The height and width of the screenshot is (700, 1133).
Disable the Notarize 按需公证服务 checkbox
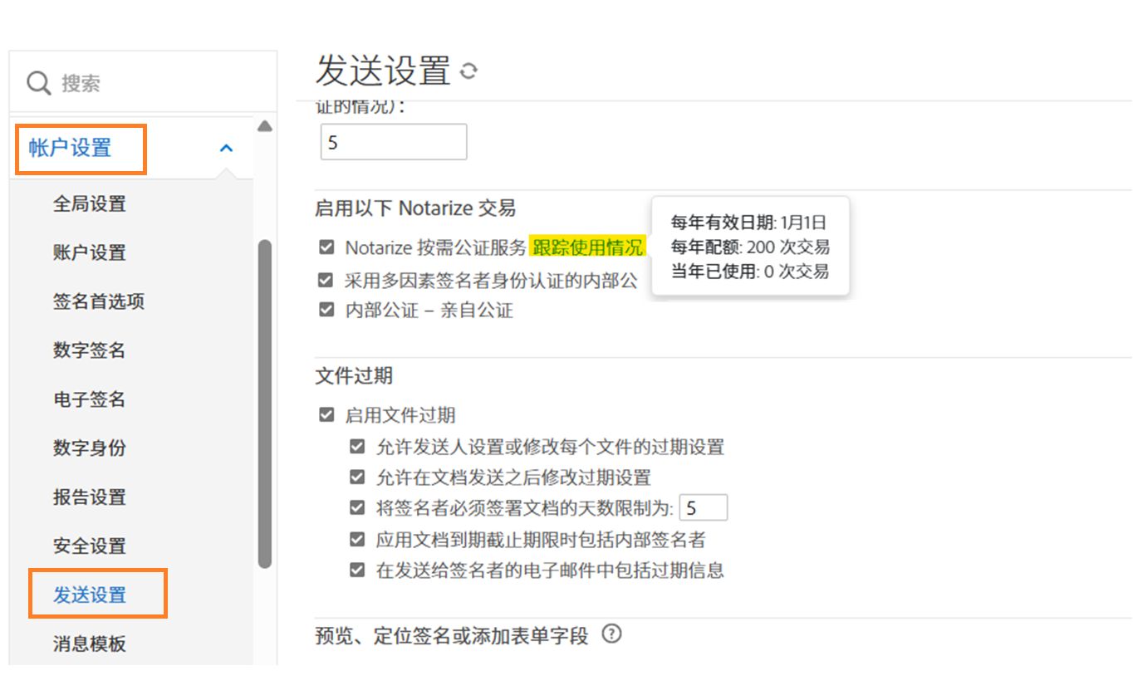pyautogui.click(x=325, y=246)
